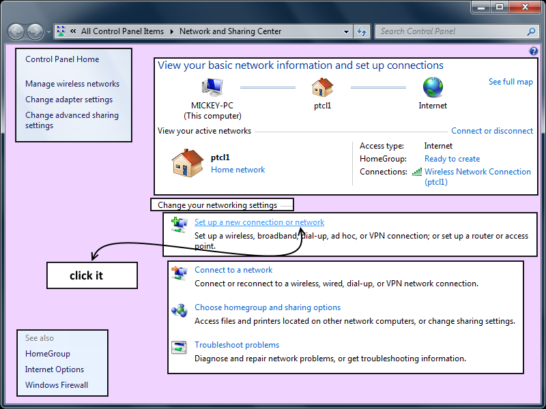The width and height of the screenshot is (546, 409).
Task: Open Wireless Network Connection (ptcl1) link
Action: (x=477, y=177)
